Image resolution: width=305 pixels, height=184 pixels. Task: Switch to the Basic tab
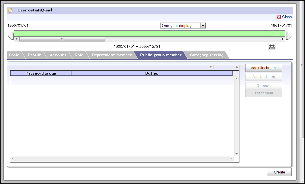click(x=14, y=55)
